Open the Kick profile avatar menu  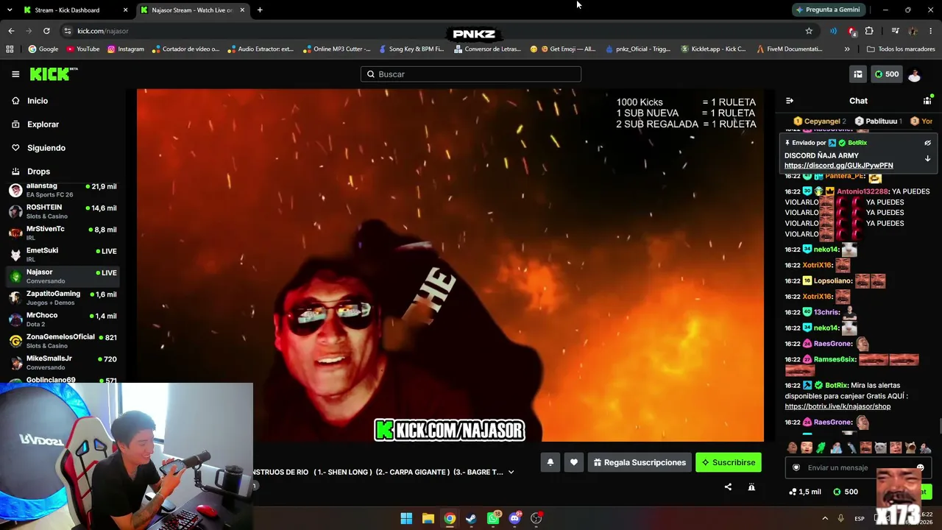click(914, 74)
